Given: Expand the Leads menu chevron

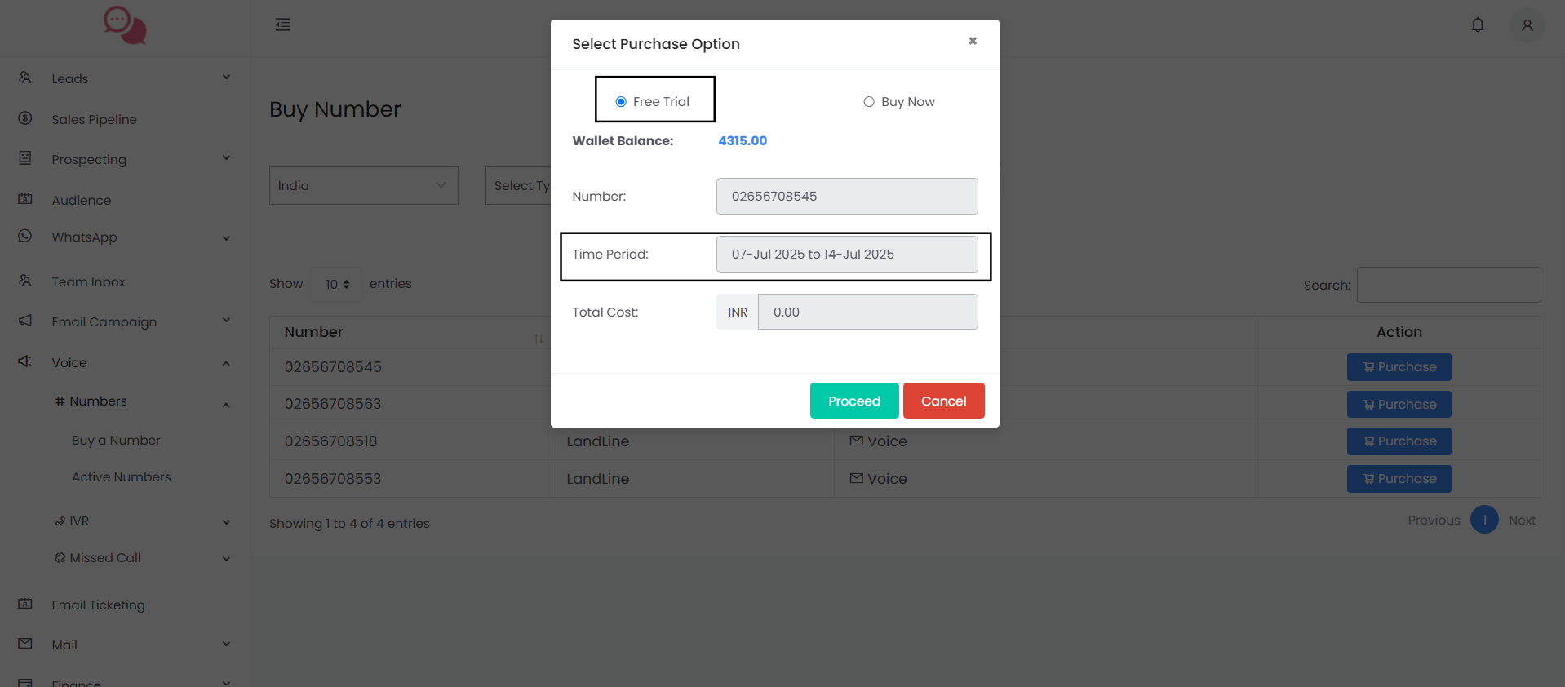Looking at the screenshot, I should [226, 78].
